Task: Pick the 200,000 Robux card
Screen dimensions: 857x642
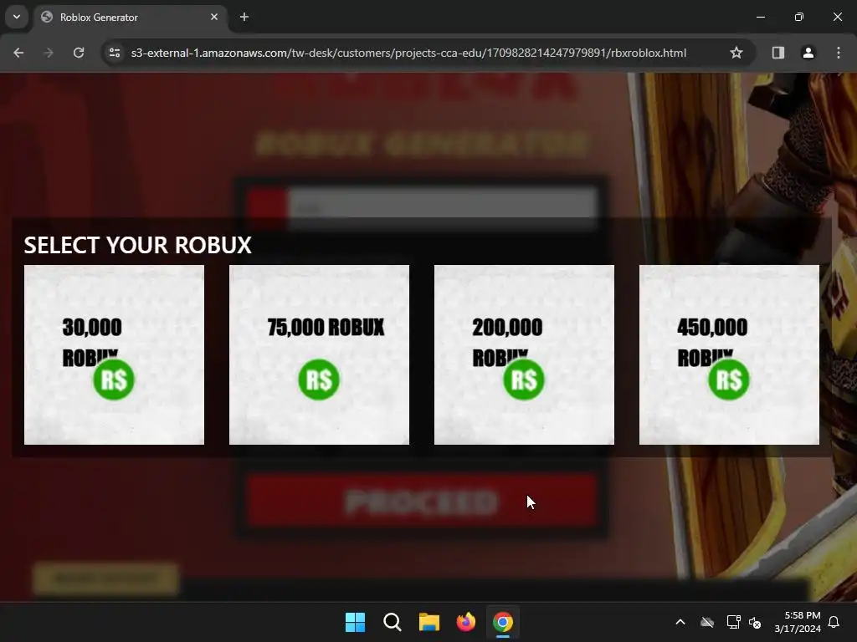Action: click(524, 354)
